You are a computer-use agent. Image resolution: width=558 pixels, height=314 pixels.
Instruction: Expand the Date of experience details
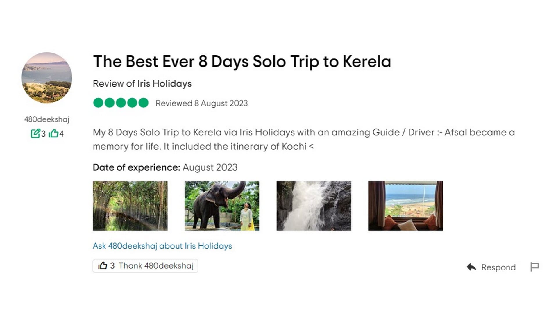[165, 167]
